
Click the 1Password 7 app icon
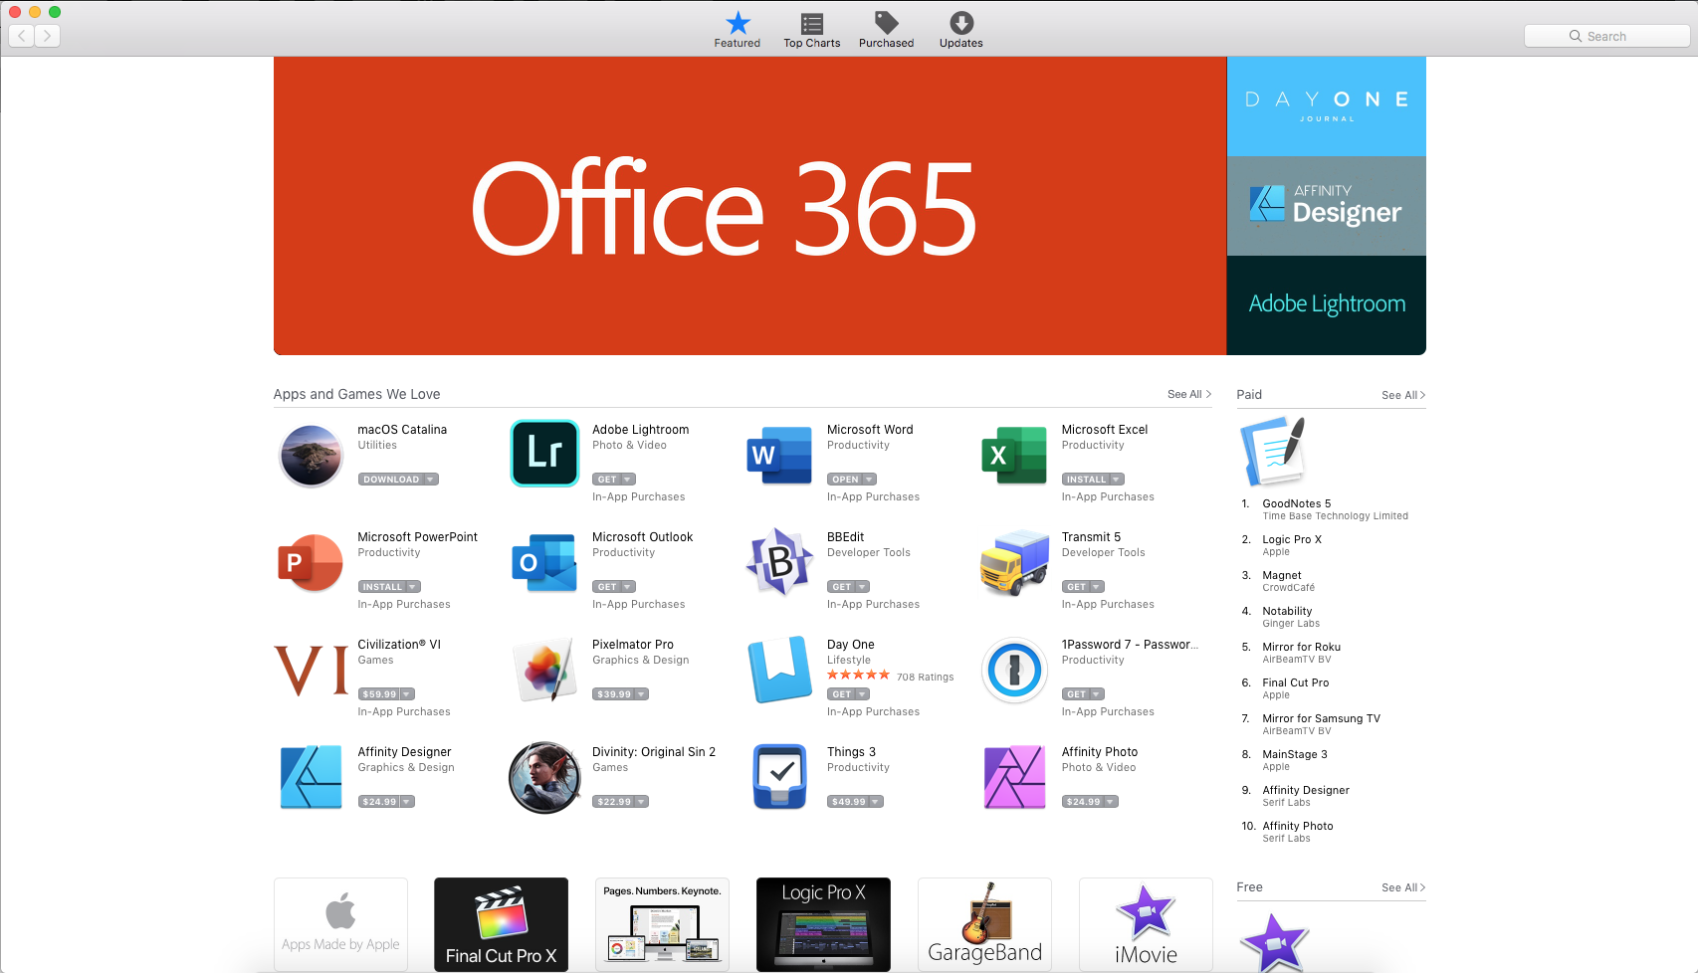(1014, 670)
